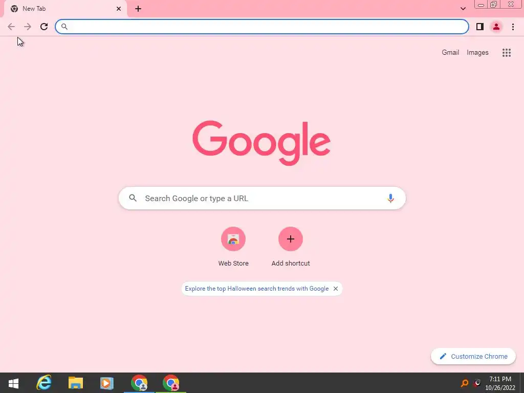Screen dimensions: 524x393
Task: Dismiss the Halloween trends promo
Action: 336,289
